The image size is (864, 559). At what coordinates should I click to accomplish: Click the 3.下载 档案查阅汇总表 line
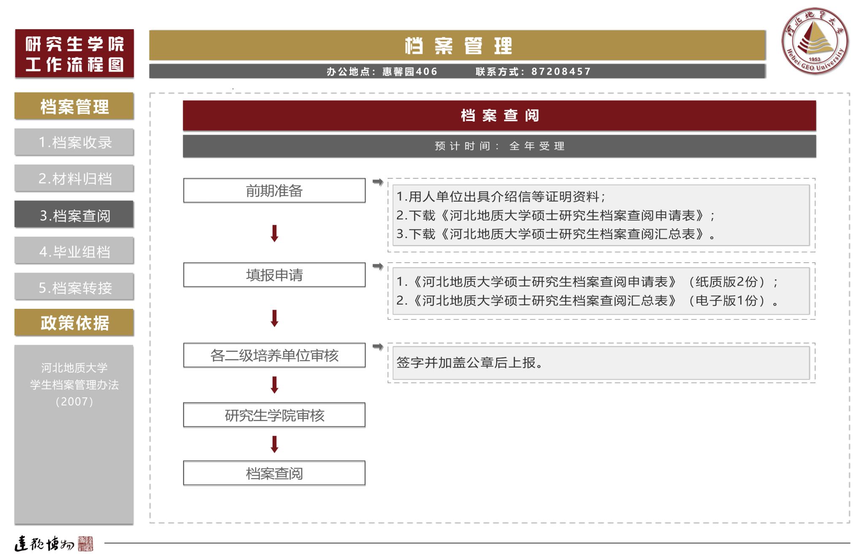[556, 234]
